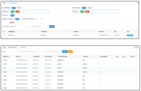Viewport: 141px width, 91px height.
Task: Click the 一审判决日期 column header
Action: click(x=36, y=57)
